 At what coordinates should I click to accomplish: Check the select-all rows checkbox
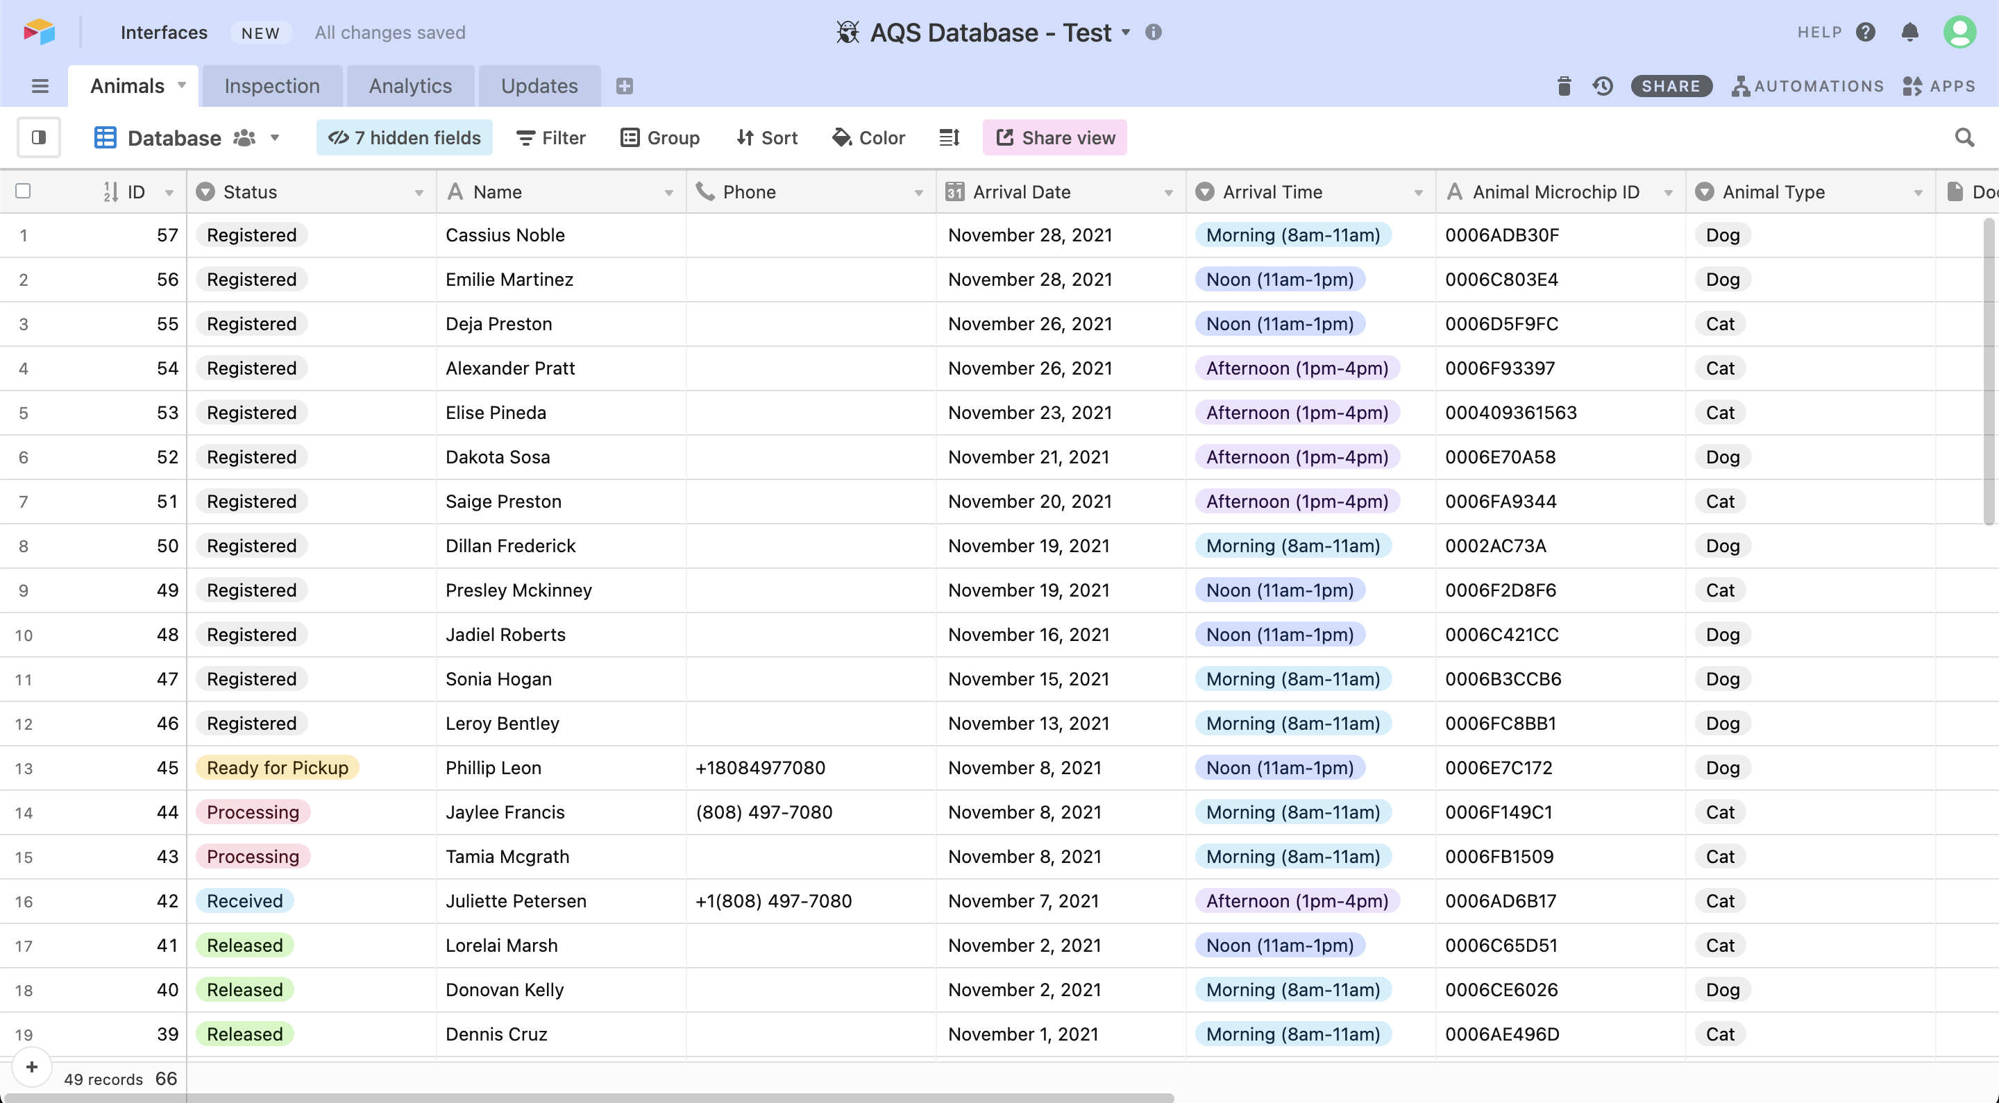(24, 191)
